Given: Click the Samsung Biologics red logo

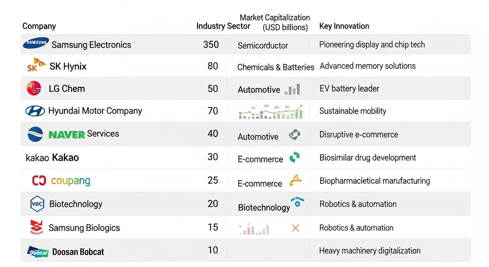Looking at the screenshot, I should [x=37, y=227].
